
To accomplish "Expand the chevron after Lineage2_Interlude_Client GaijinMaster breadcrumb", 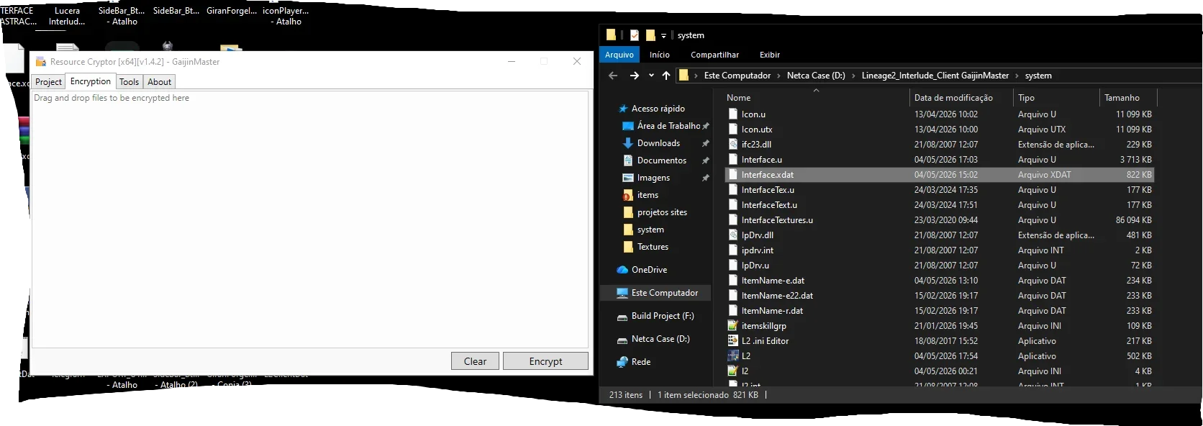I will (x=1017, y=76).
